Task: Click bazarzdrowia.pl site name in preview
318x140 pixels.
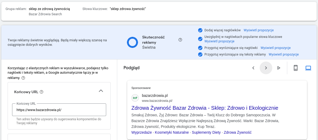Action: click(155, 96)
